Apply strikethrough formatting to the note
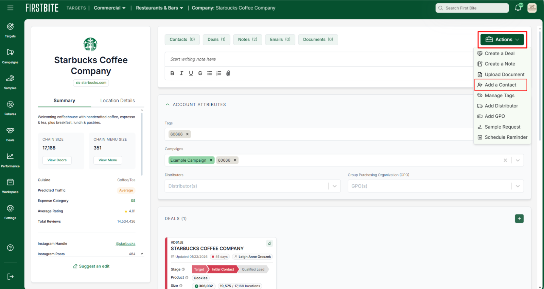This screenshot has width=544, height=289. pos(200,73)
